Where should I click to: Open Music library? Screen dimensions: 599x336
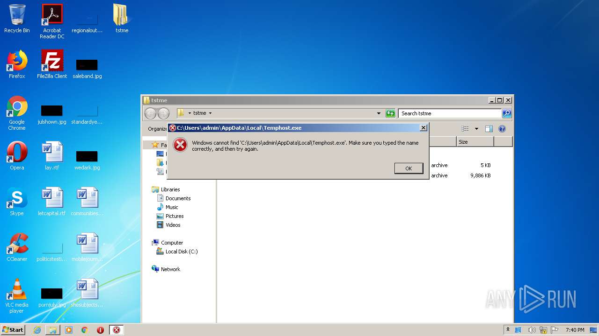point(172,207)
